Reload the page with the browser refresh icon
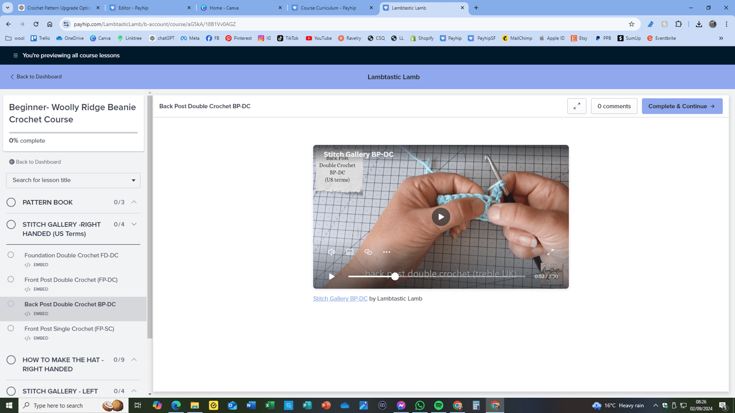Image resolution: width=735 pixels, height=413 pixels. (x=36, y=24)
